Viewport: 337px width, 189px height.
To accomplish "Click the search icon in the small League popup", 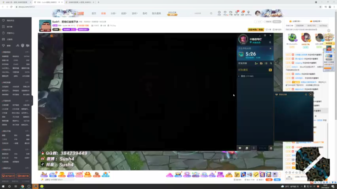I will tap(306, 94).
